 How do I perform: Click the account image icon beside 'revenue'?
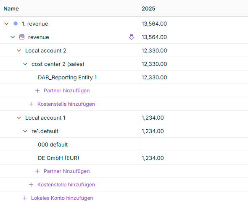22,37
